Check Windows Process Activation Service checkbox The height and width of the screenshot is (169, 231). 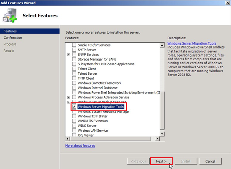pyautogui.click(x=74, y=97)
